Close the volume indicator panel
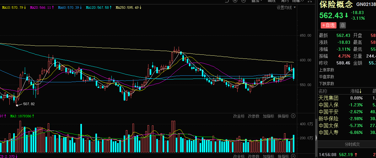Screen dimensions: 376x158 point(293,116)
